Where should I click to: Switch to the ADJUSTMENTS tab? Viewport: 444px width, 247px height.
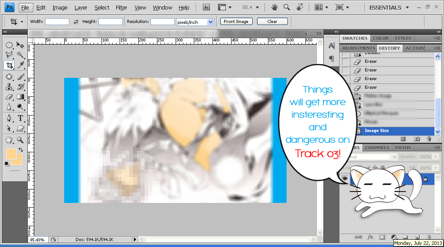tap(359, 48)
